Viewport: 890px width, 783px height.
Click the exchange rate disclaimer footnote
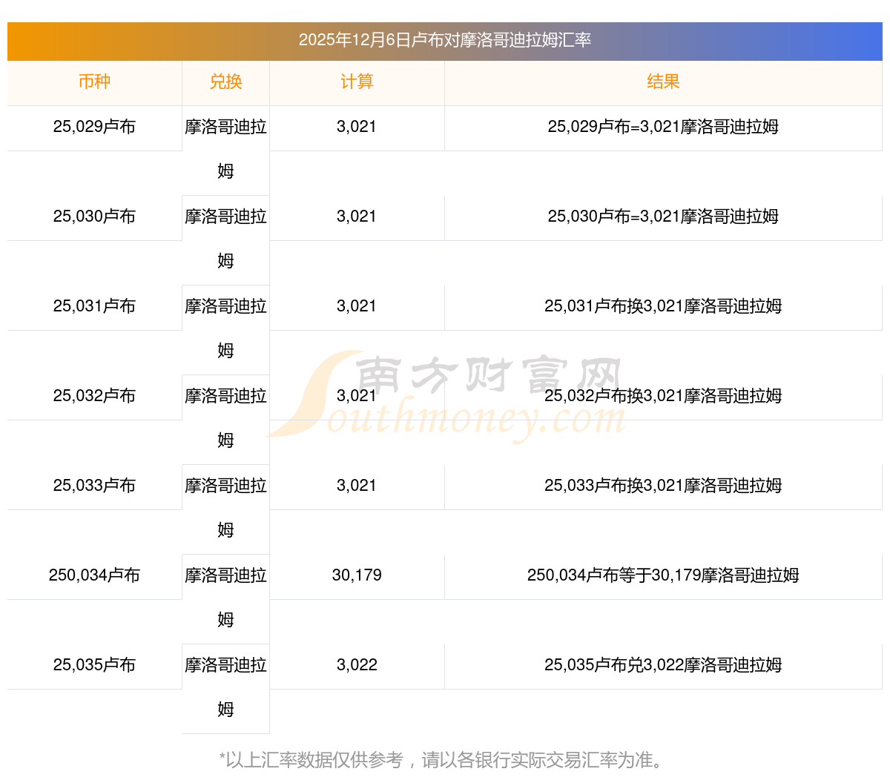click(445, 760)
